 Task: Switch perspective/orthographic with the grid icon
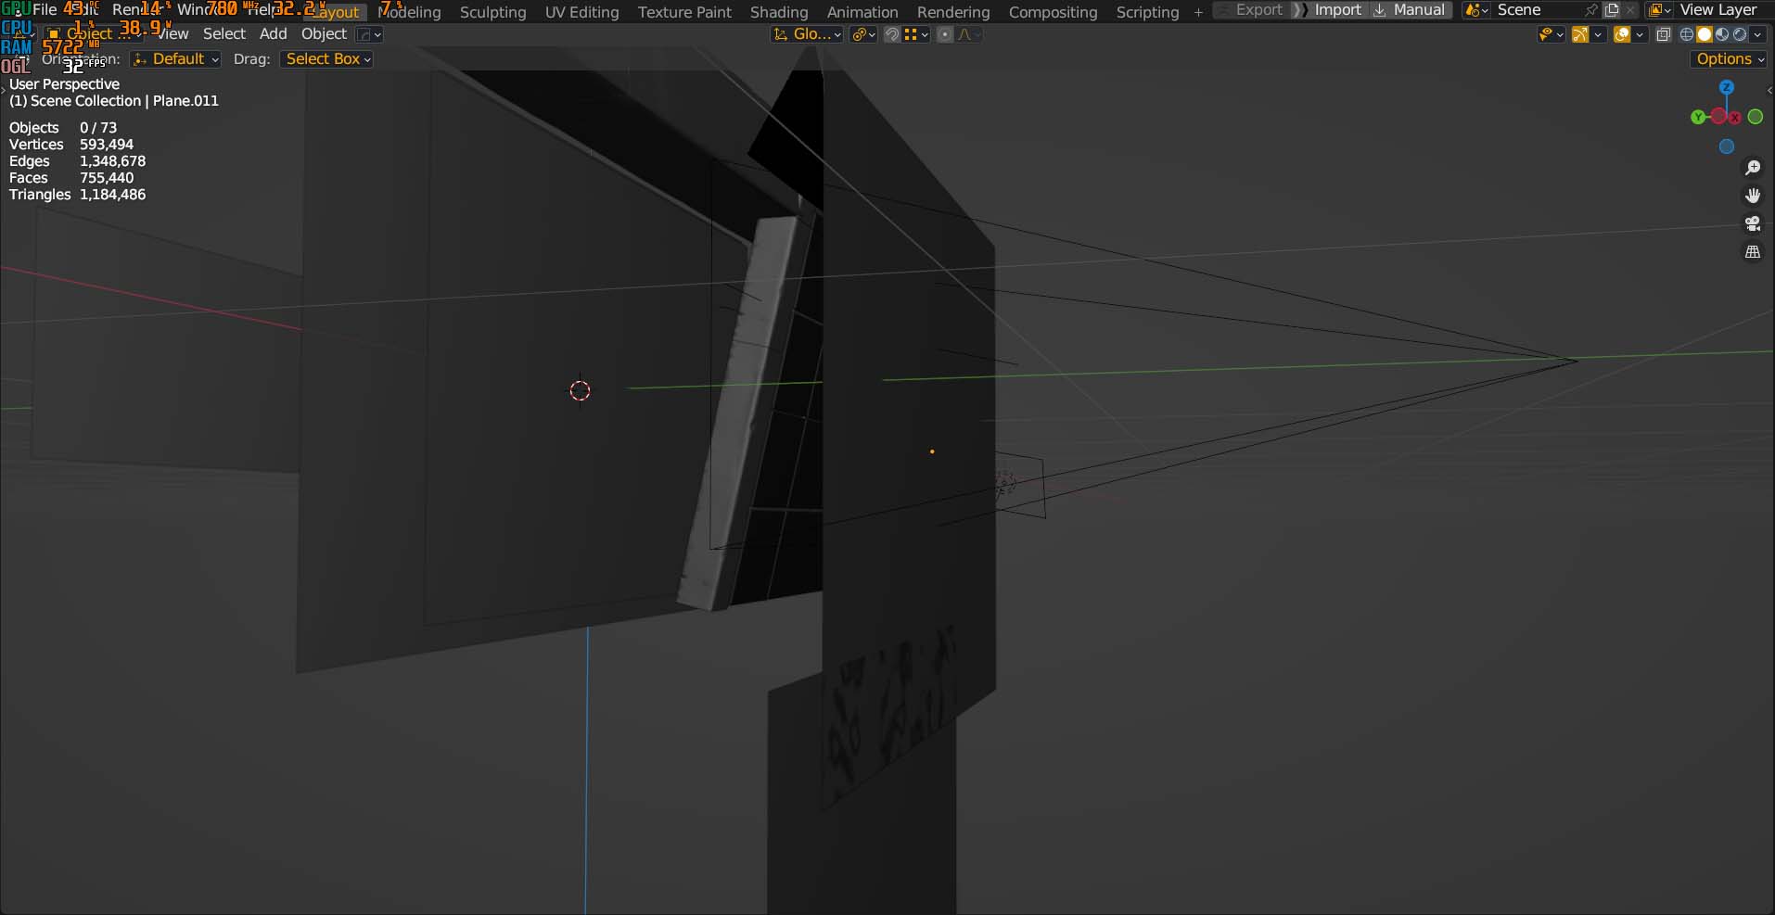pyautogui.click(x=1753, y=252)
